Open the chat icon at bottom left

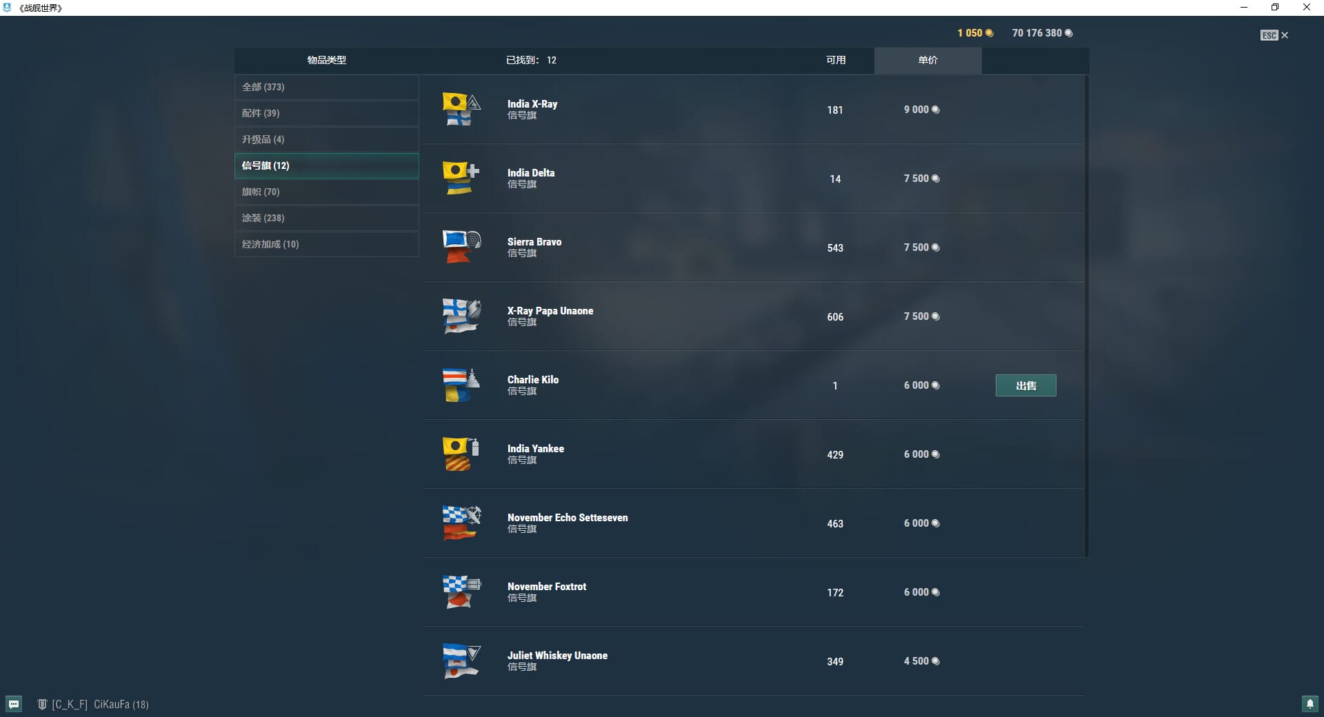pyautogui.click(x=14, y=704)
